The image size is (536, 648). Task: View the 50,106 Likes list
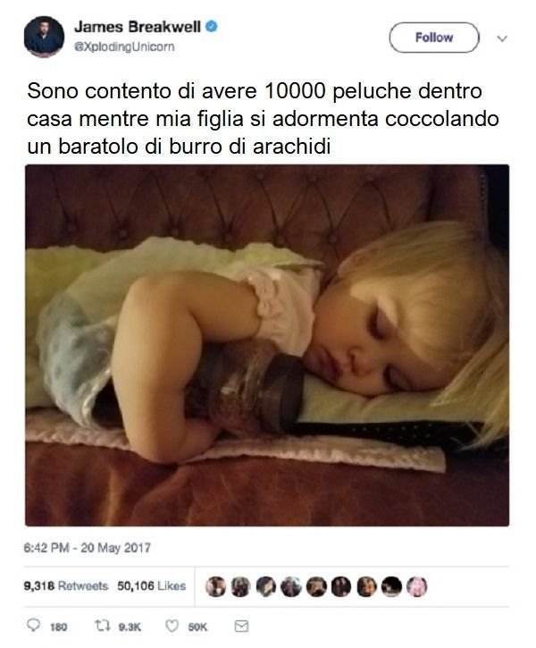(151, 585)
